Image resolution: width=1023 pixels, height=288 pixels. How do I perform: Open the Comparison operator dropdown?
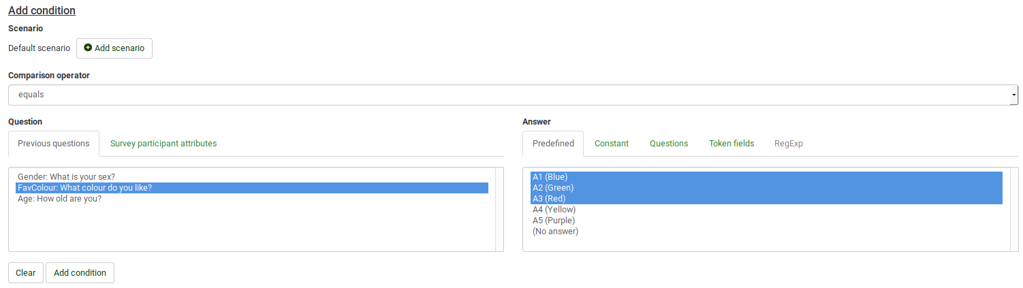[511, 95]
